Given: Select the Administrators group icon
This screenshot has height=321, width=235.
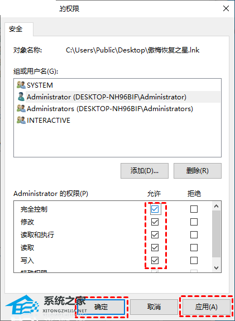Looking at the screenshot, I should [21, 108].
